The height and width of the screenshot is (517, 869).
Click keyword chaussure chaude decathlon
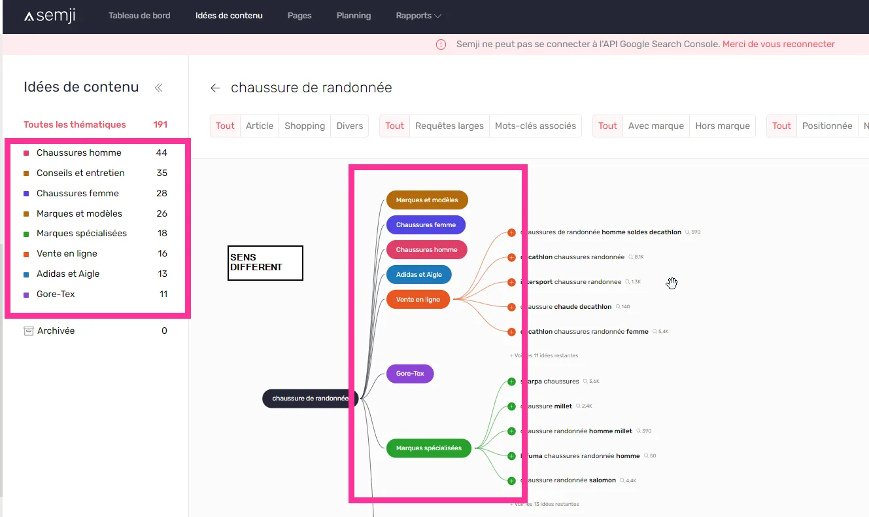pos(566,307)
